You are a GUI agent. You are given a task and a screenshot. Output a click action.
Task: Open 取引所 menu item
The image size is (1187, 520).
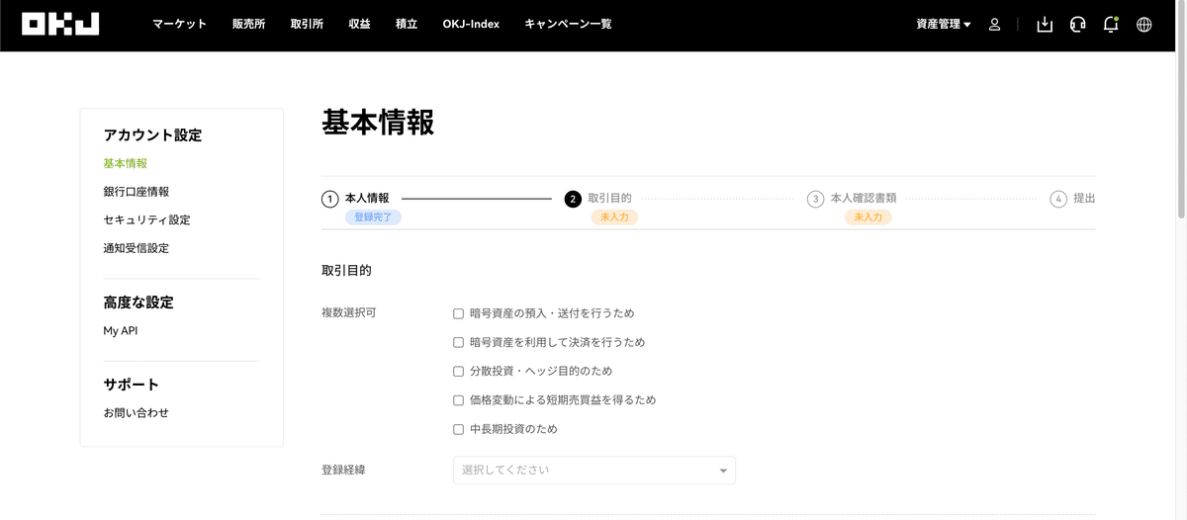pos(308,25)
